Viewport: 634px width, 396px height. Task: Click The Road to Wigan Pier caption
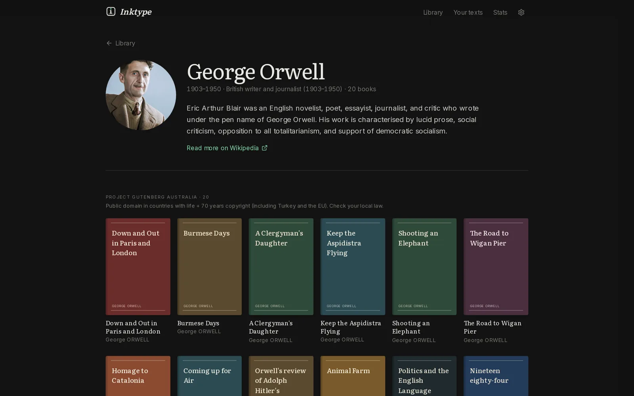click(x=493, y=327)
